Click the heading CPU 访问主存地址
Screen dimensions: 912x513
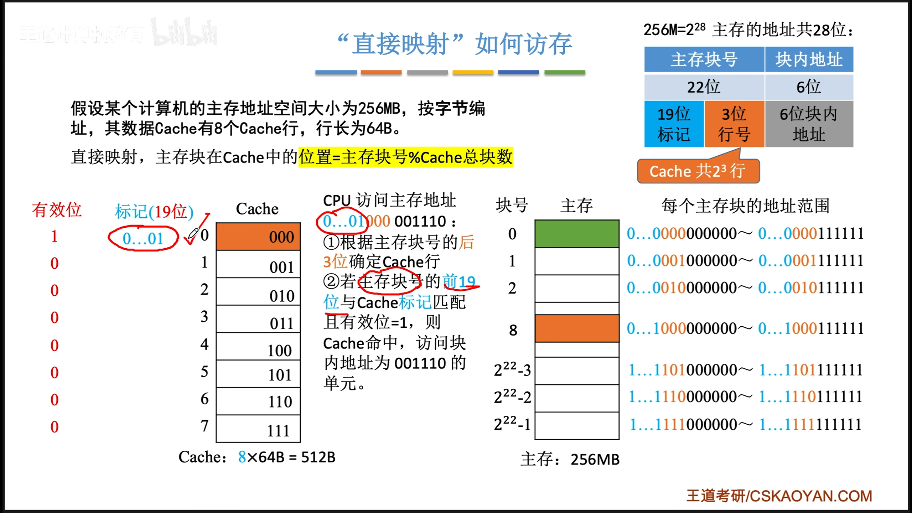coord(389,200)
